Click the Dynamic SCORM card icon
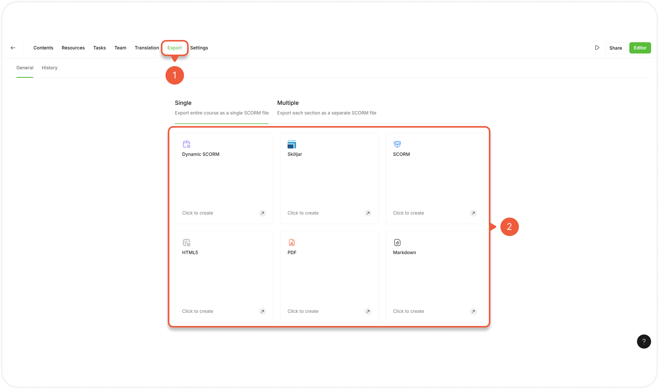The width and height of the screenshot is (659, 389). coord(186,144)
